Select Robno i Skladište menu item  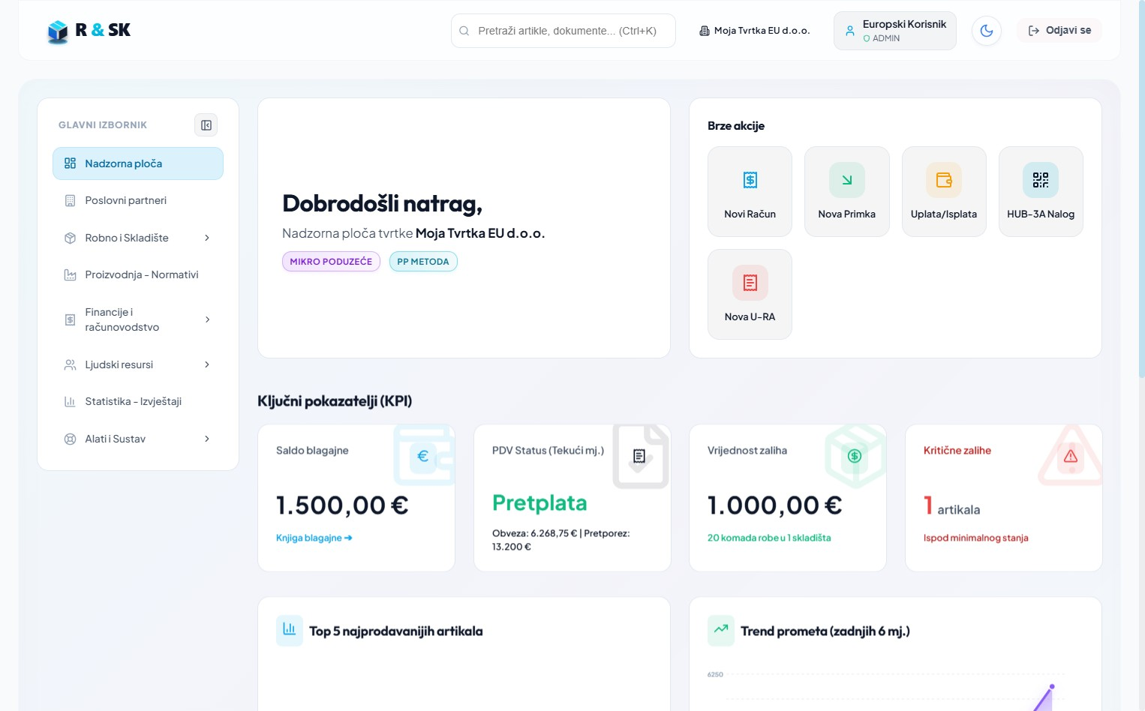(x=138, y=238)
